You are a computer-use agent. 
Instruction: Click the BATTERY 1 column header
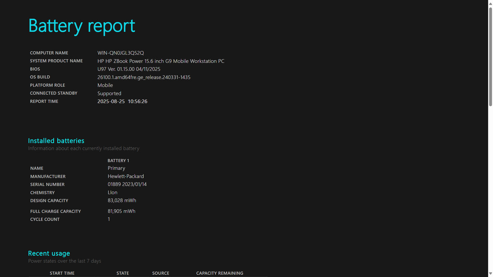(118, 161)
